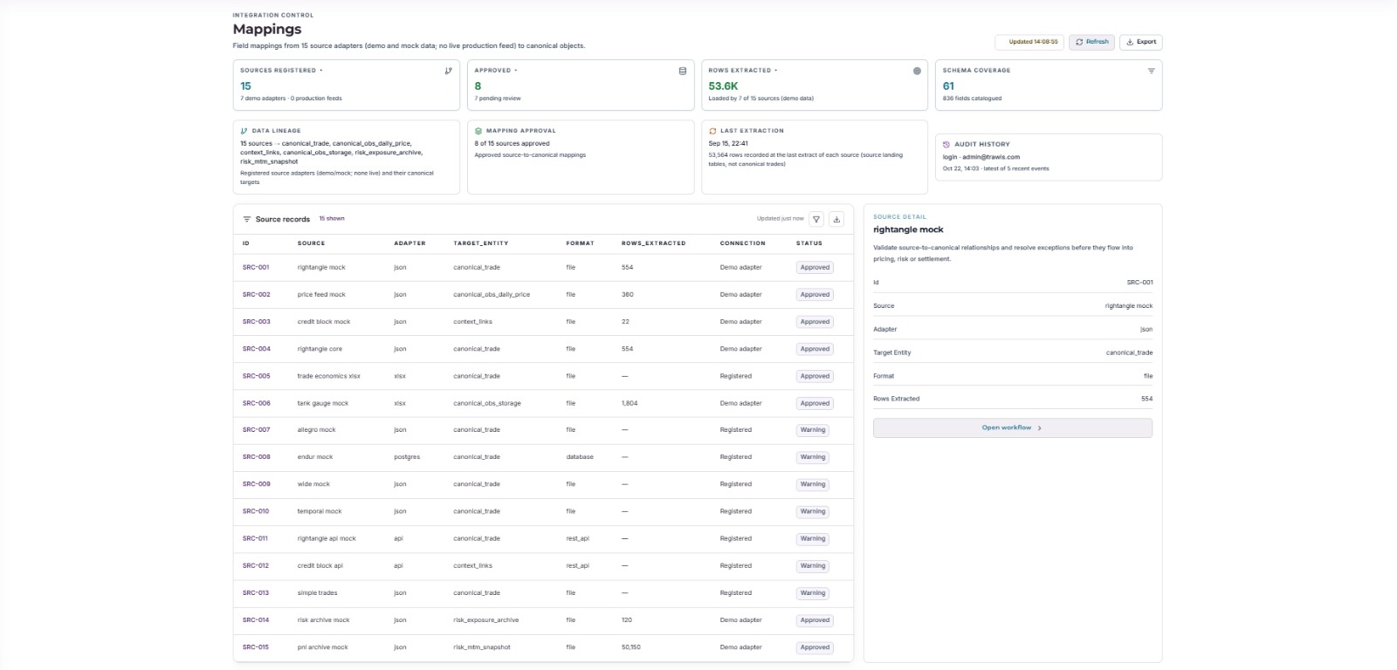The width and height of the screenshot is (1397, 670).
Task: Open source record SRC-001
Action: (x=256, y=267)
